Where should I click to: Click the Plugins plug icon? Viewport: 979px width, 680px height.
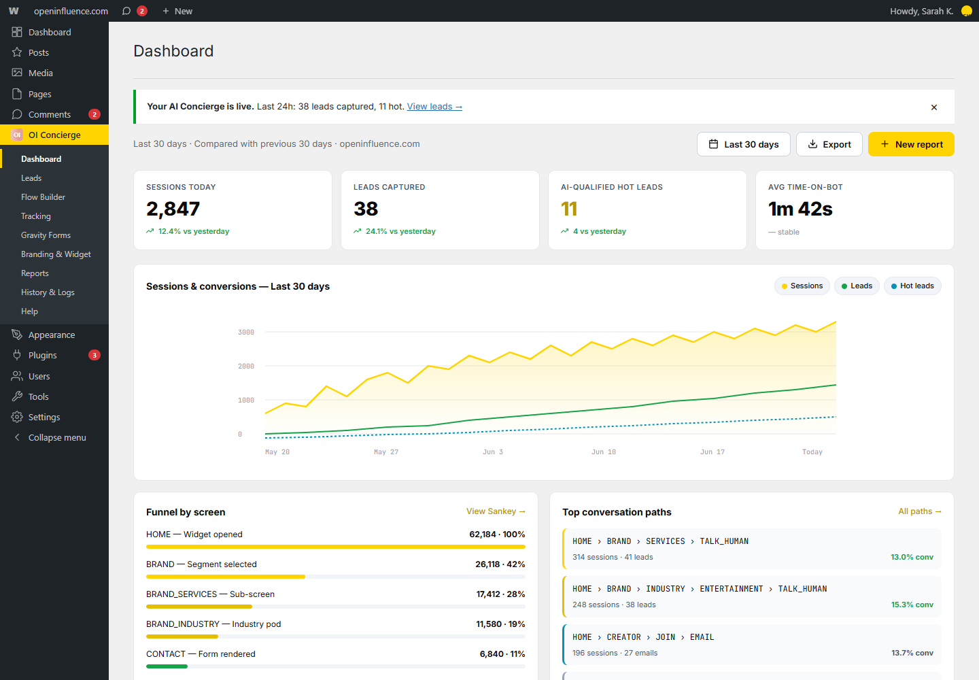[x=17, y=355]
